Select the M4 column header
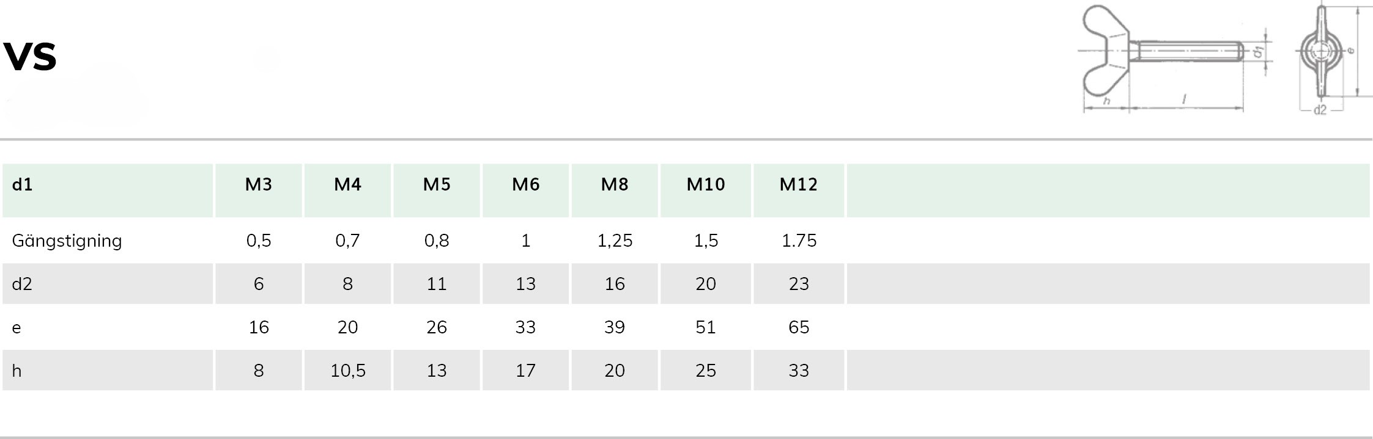The image size is (1373, 439). pos(347,184)
